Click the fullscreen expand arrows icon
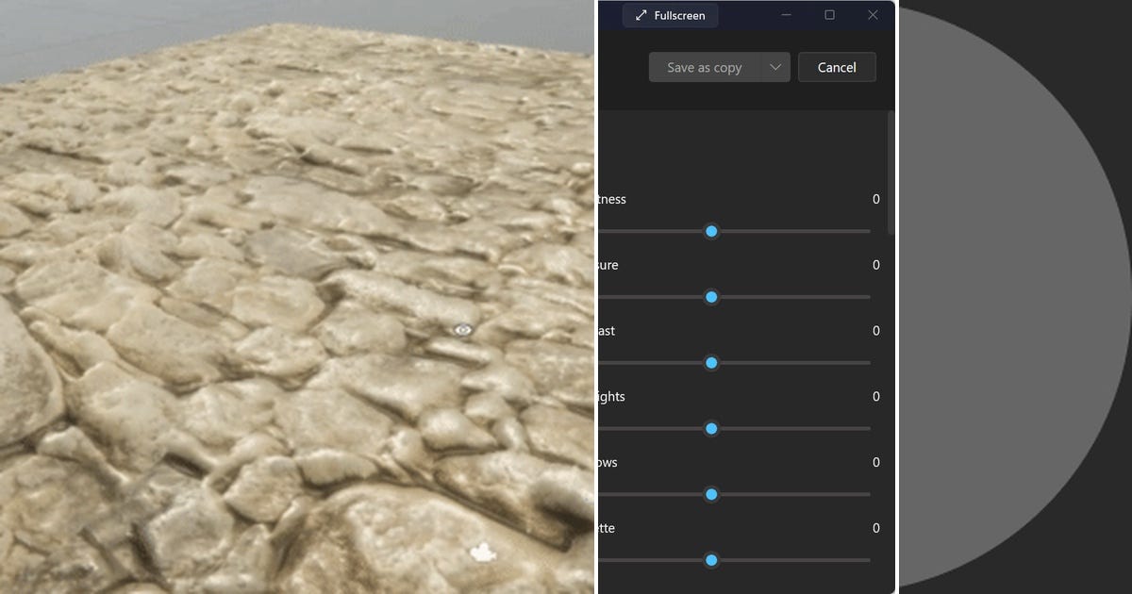Viewport: 1132px width, 594px height. [644, 15]
